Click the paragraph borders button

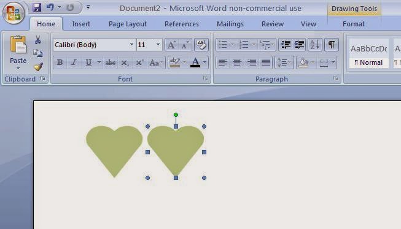324,62
